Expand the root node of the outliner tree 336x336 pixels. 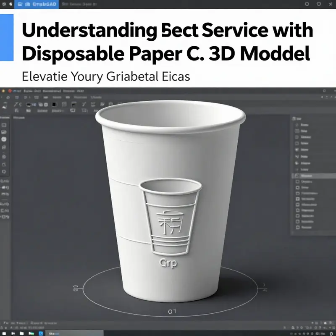point(293,118)
